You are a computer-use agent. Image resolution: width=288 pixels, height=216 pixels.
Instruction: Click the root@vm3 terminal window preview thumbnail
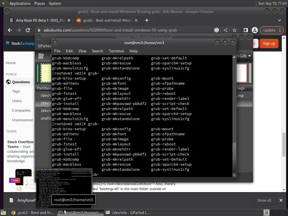pos(64,188)
